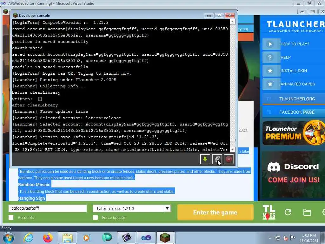Switch to Minecraft block taskbar icon
The image size is (325, 244).
pos(165,238)
